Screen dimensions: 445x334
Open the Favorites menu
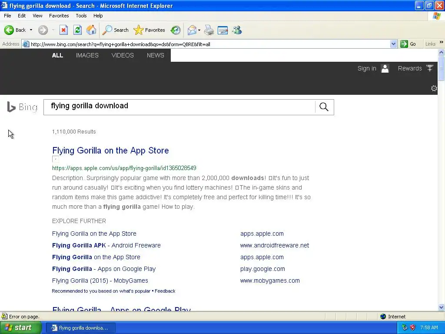(x=59, y=16)
